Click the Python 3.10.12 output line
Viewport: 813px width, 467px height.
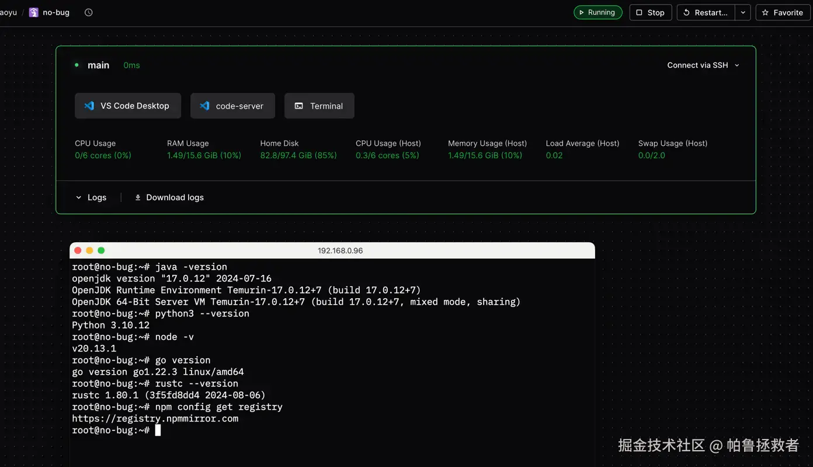pyautogui.click(x=111, y=325)
